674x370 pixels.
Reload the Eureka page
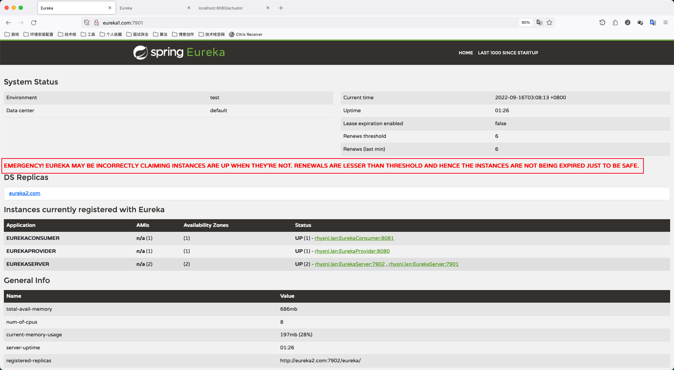[x=34, y=22]
